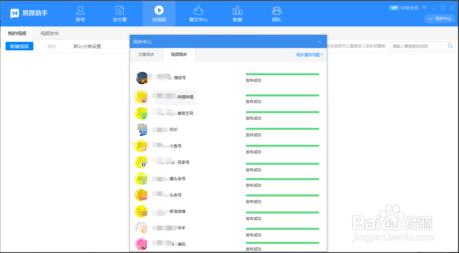Image resolution: width=459 pixels, height=253 pixels.
Task: Select the 视频同步 tab
Action: click(x=179, y=55)
